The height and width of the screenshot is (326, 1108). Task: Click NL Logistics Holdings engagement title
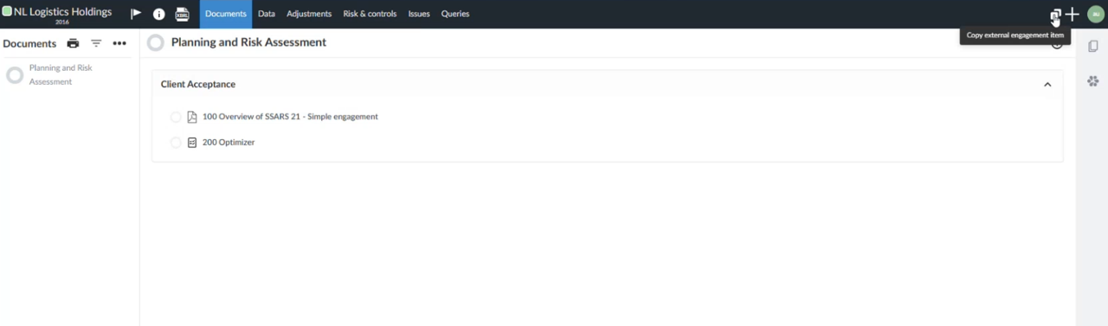62,11
